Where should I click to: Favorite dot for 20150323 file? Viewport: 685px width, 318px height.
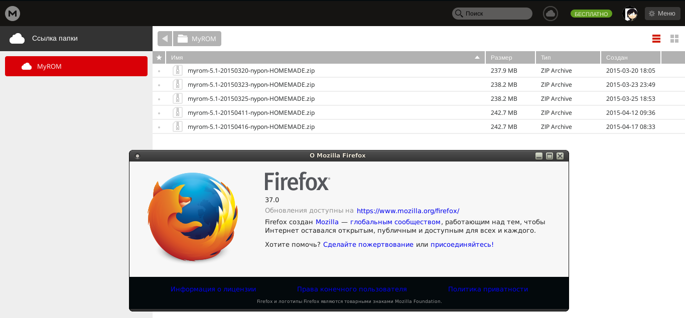[159, 85]
